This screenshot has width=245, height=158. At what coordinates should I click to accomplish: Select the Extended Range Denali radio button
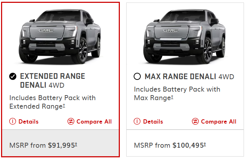pos(13,77)
